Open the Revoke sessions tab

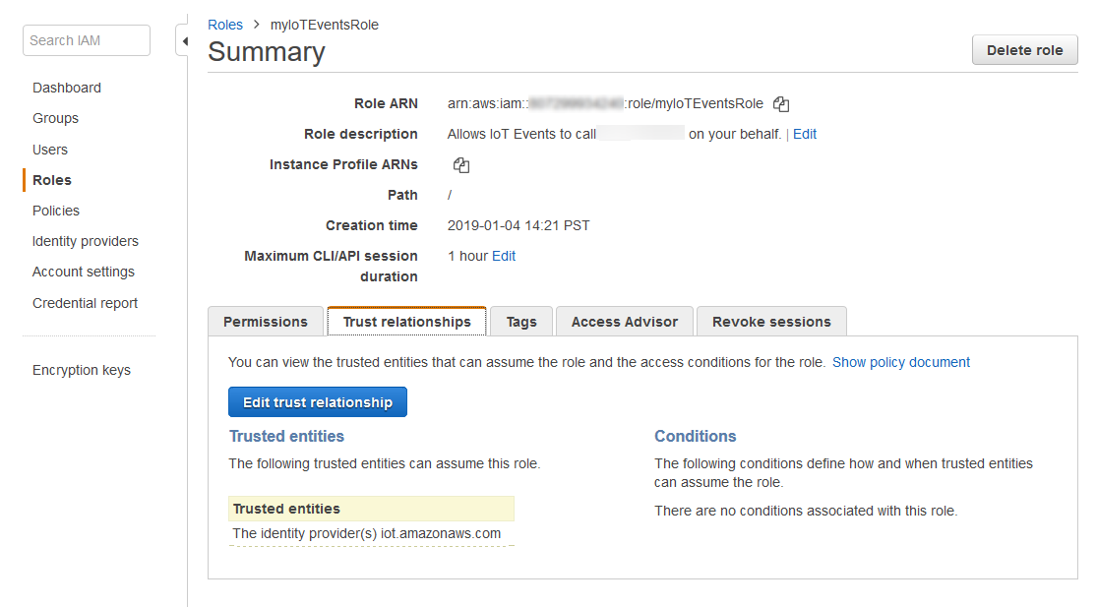(x=771, y=321)
